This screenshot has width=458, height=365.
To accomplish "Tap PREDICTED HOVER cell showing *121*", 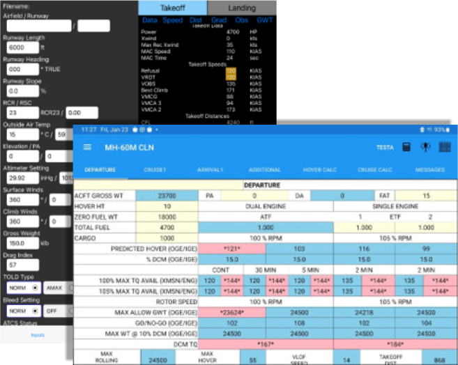I will [232, 249].
